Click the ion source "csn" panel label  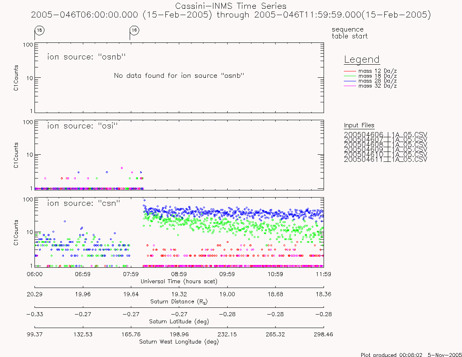click(x=84, y=203)
